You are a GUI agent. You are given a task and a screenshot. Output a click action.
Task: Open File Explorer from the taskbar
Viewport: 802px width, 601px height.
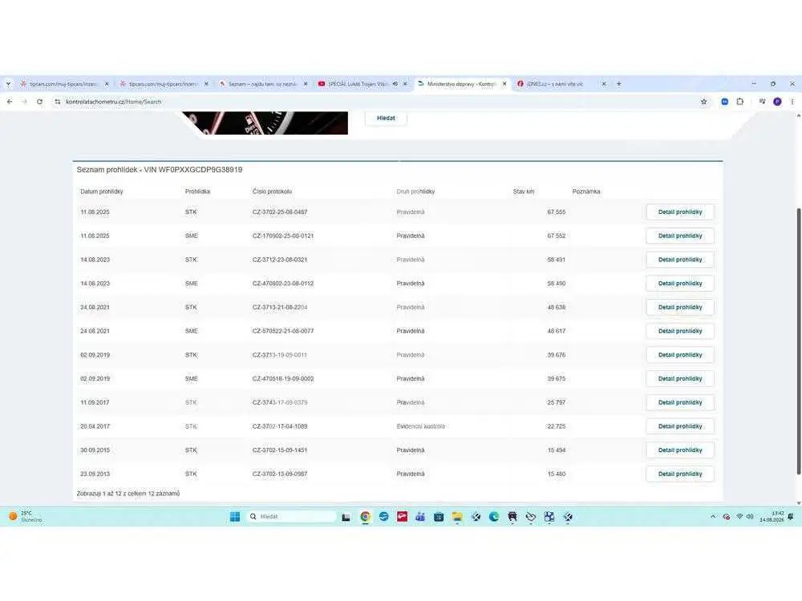(457, 517)
